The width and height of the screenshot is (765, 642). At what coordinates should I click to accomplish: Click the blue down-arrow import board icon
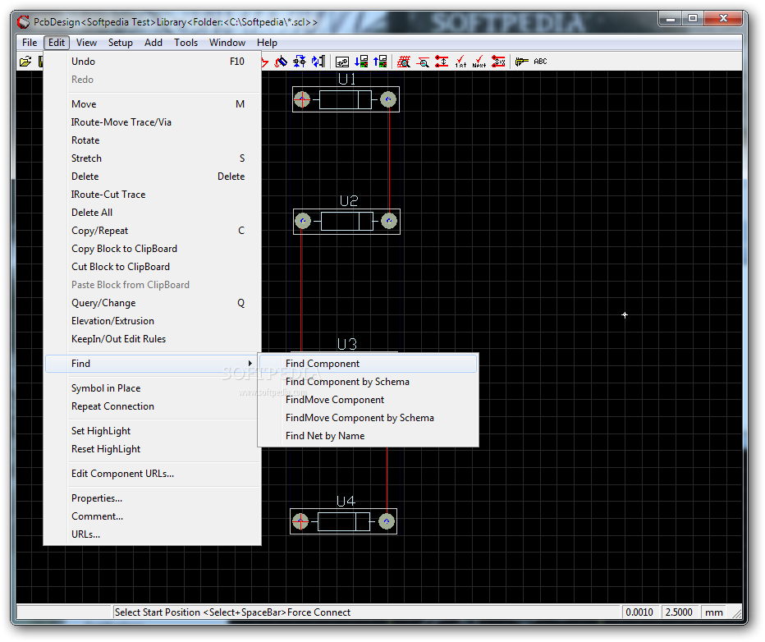[361, 62]
